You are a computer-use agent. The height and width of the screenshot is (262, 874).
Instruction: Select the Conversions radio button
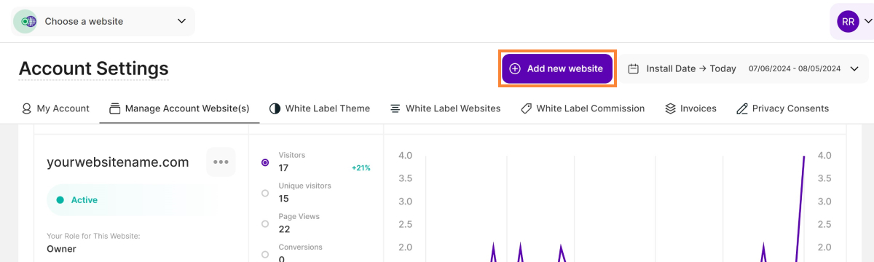(265, 254)
